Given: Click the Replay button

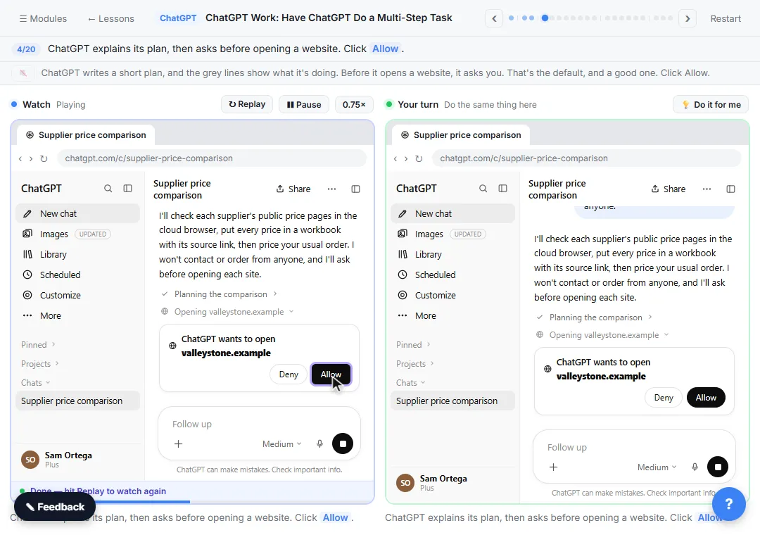Looking at the screenshot, I should [x=247, y=104].
